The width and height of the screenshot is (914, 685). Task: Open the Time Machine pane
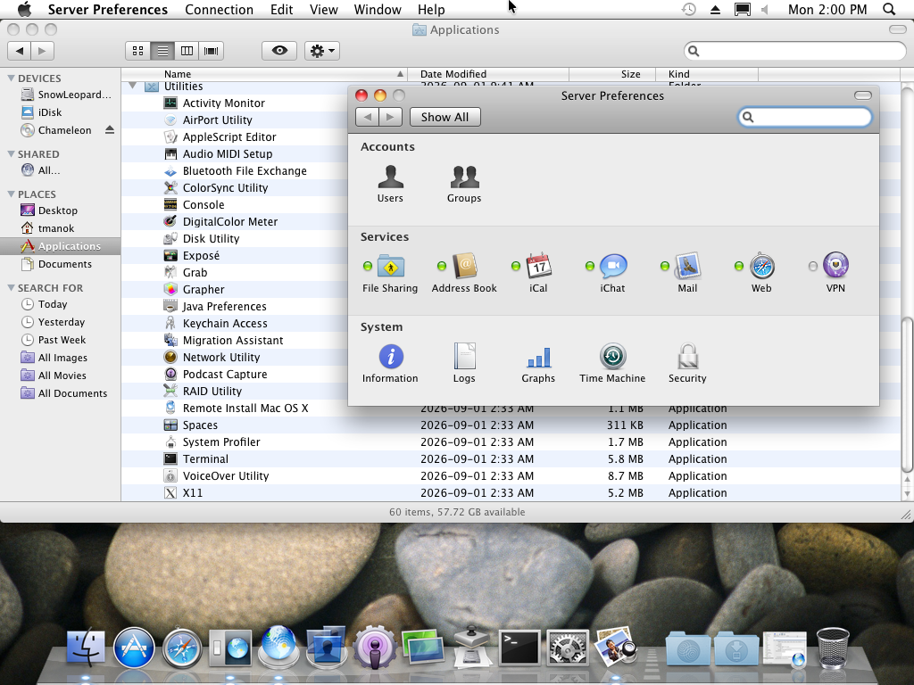coord(612,364)
